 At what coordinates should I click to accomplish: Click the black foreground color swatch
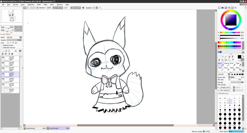point(239,57)
